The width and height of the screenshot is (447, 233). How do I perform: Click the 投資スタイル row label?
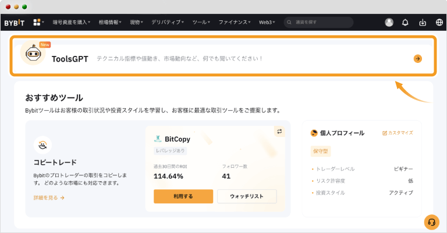pos(331,193)
